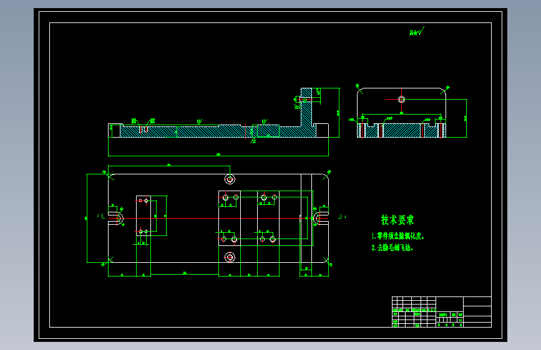The height and width of the screenshot is (350, 541).
Task: Click the left U-shaped slot in plan view
Action: 115,218
